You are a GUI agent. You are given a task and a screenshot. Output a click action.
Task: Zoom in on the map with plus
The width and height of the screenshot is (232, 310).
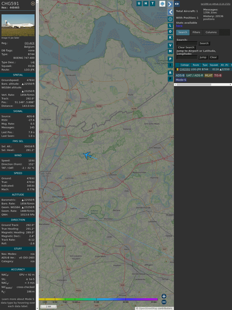[164, 296]
